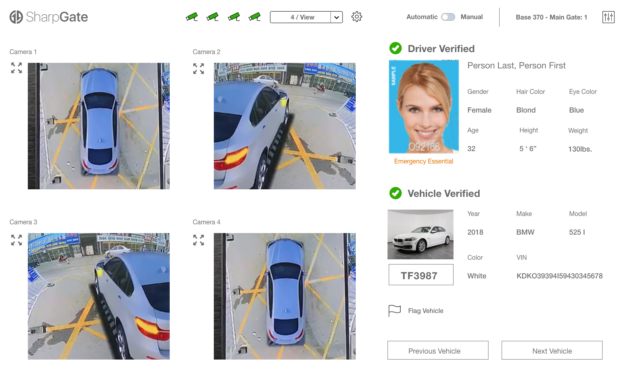This screenshot has height=385, width=626.
Task: Expand Camera 4 to fullscreen
Action: pos(198,240)
